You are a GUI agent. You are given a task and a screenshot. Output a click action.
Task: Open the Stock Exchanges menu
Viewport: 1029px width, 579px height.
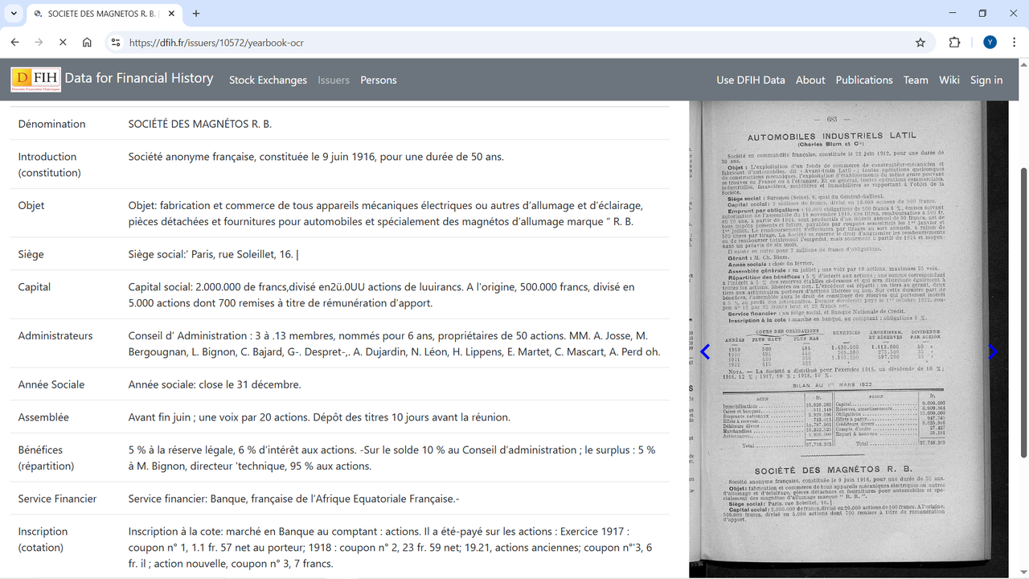(x=268, y=80)
